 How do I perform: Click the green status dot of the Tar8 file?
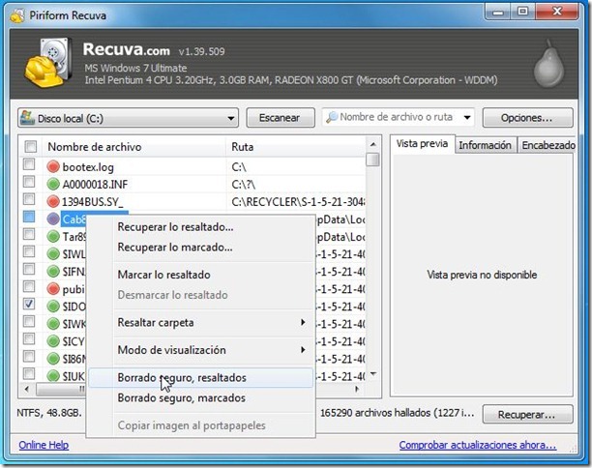tap(53, 236)
